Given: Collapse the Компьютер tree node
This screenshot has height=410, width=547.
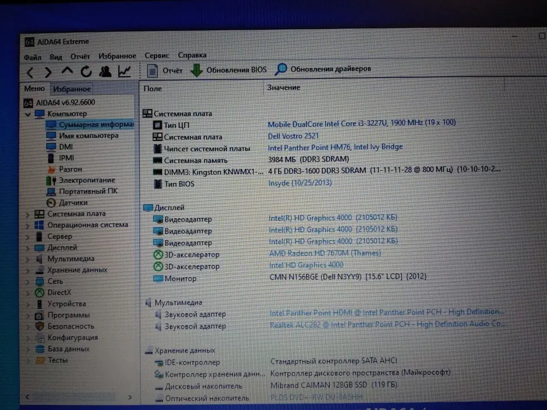Looking at the screenshot, I should tap(28, 114).
